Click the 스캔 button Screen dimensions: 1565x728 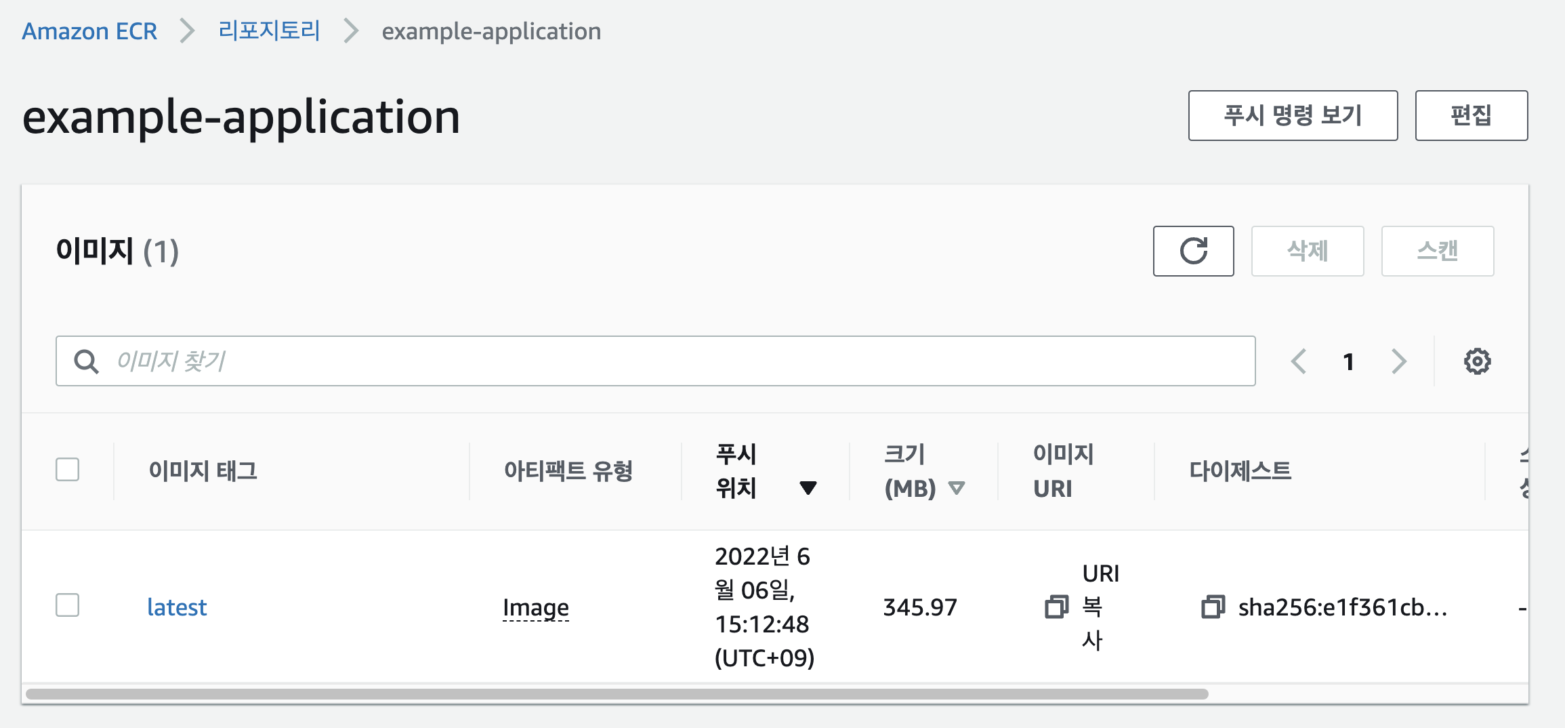pos(1437,251)
